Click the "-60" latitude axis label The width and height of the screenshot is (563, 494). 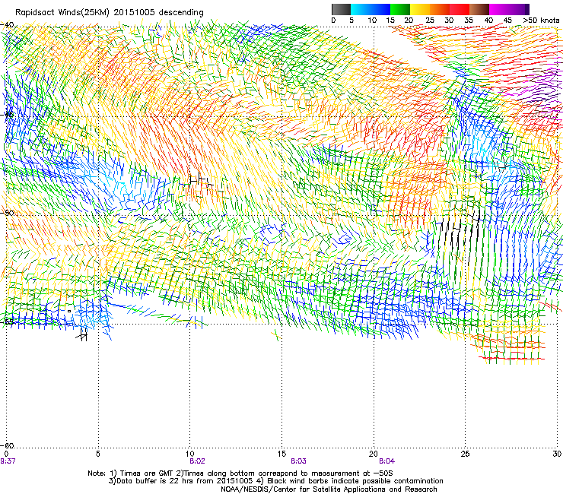tap(7, 445)
